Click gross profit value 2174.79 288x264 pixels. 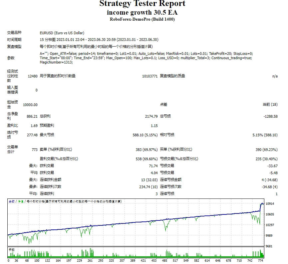tap(151, 116)
